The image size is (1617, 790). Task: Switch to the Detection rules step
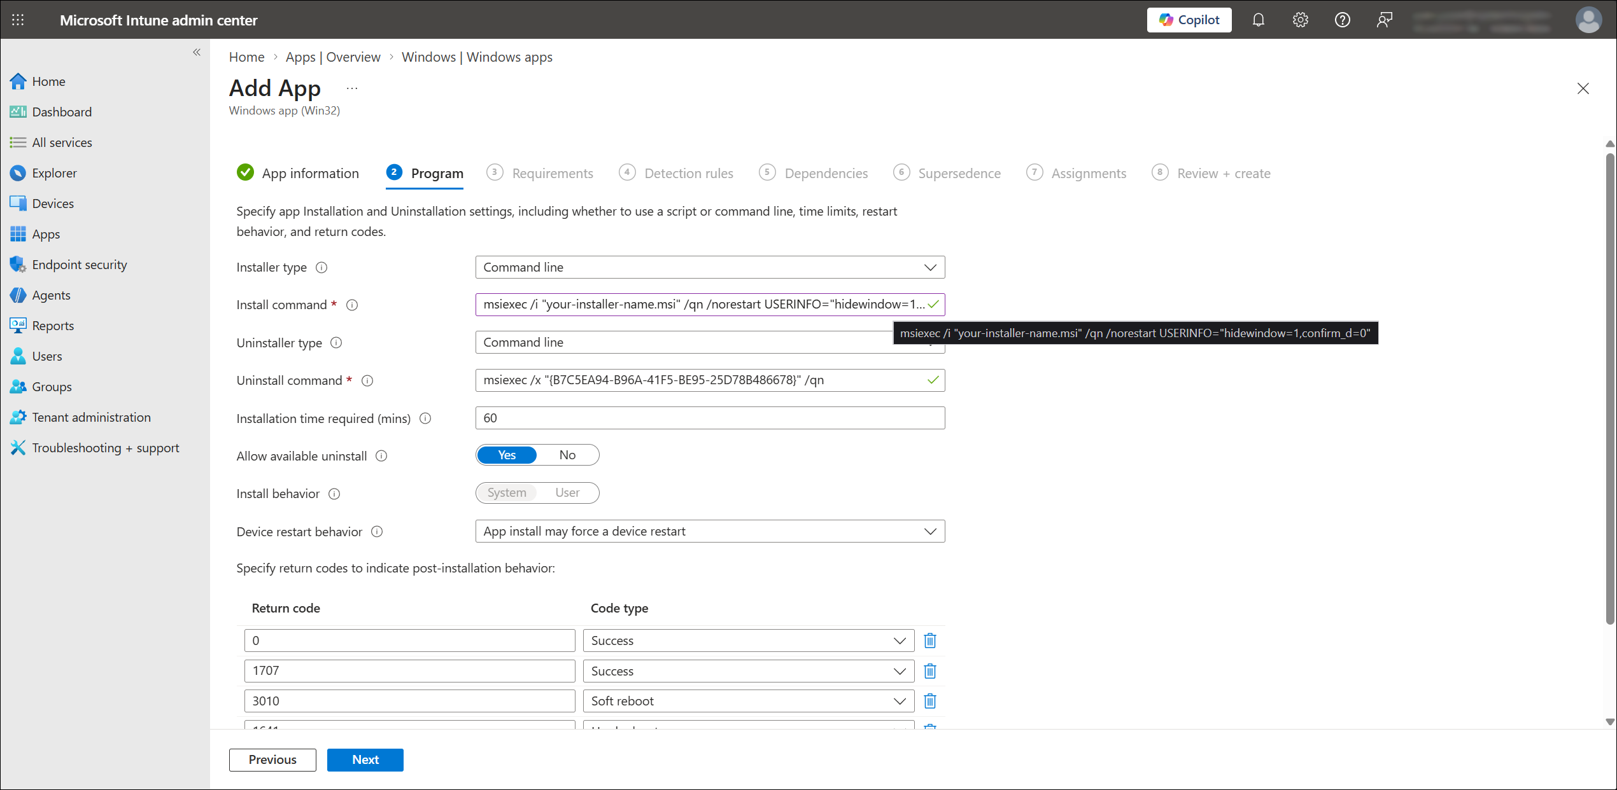(x=676, y=173)
